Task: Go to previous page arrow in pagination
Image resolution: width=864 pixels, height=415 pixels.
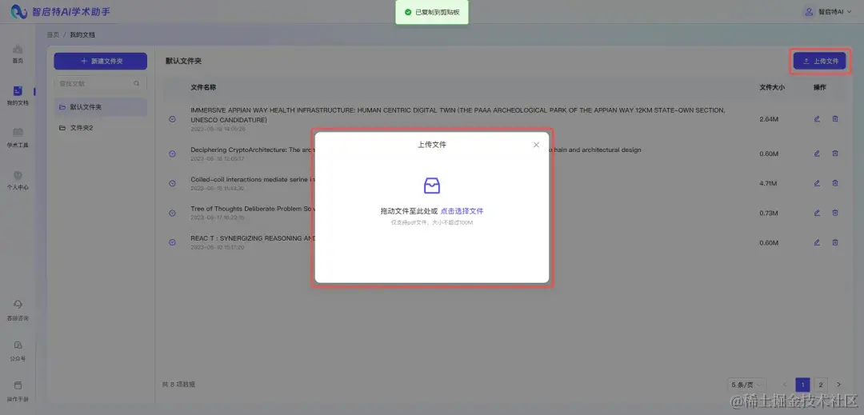Action: [785, 384]
